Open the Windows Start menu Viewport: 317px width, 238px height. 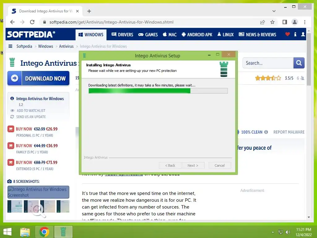click(7, 232)
